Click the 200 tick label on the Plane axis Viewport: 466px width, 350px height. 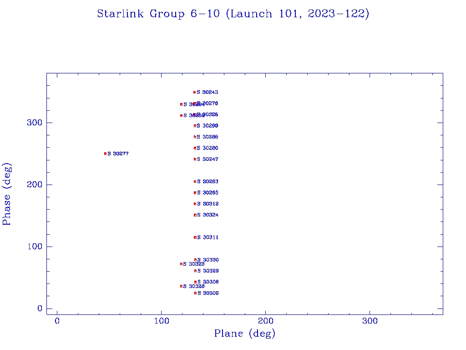265,321
